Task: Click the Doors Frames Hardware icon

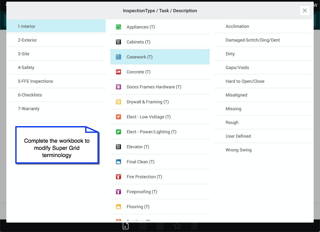Action: coord(118,87)
